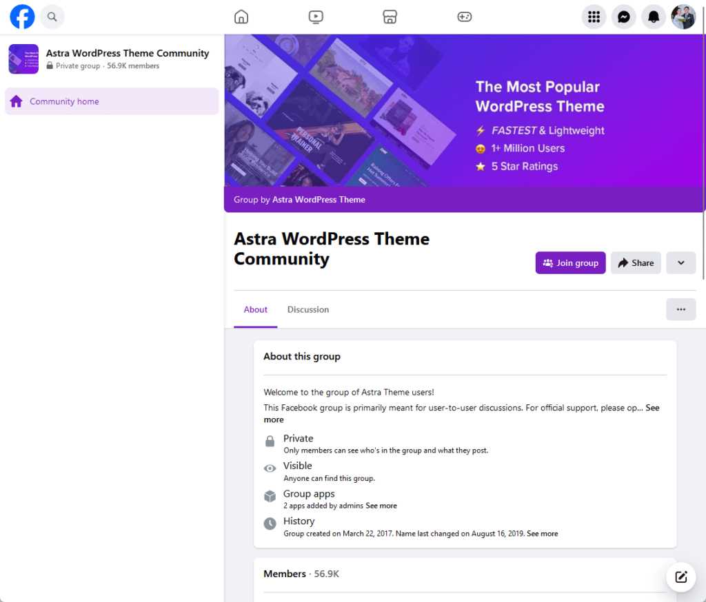Open the Marketplace storefront icon
This screenshot has width=706, height=602.
(x=390, y=17)
